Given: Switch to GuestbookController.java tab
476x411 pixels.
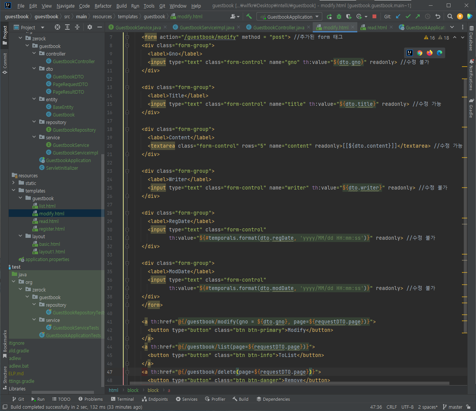Looking at the screenshot, I should [x=279, y=27].
